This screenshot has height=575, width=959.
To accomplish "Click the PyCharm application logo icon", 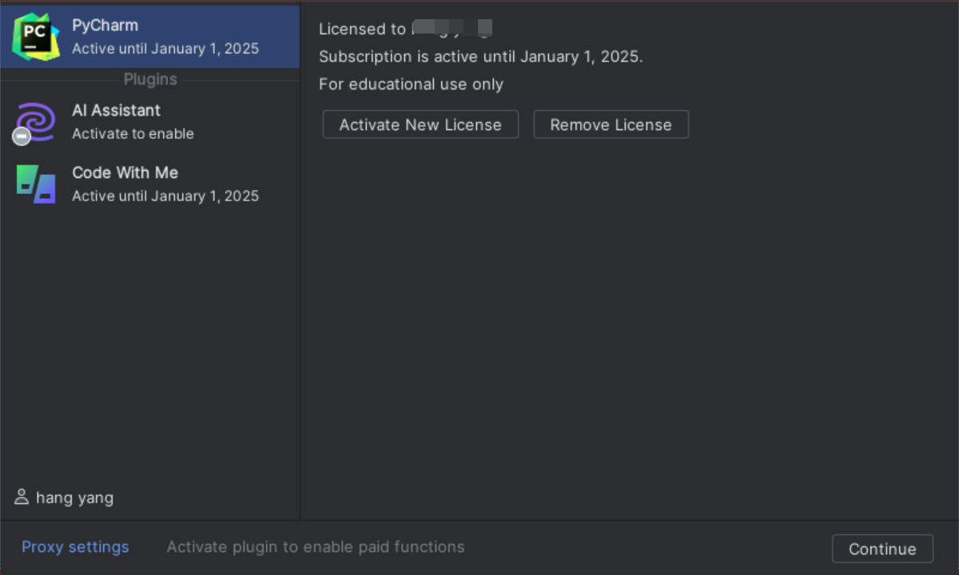I will (x=34, y=36).
